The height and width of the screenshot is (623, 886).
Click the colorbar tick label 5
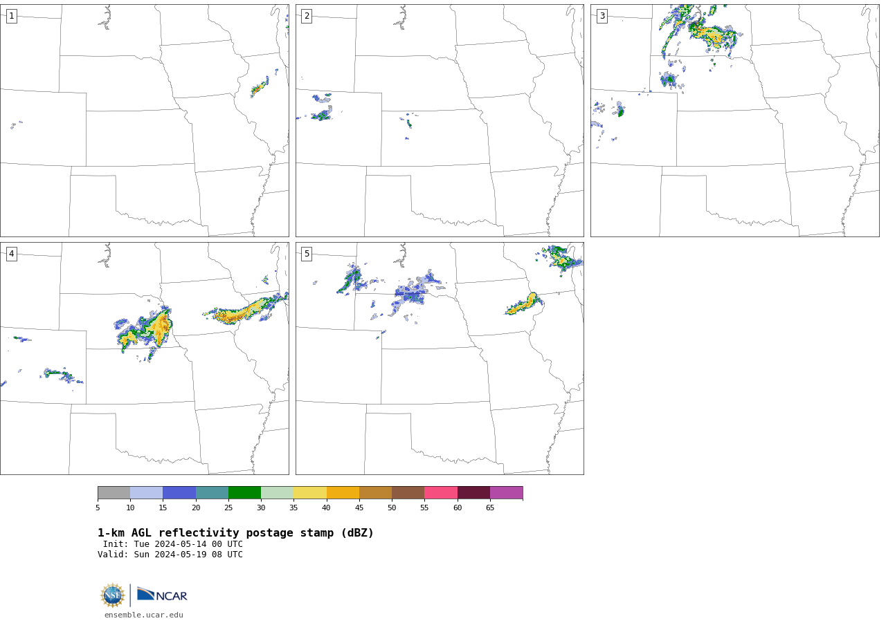98,508
